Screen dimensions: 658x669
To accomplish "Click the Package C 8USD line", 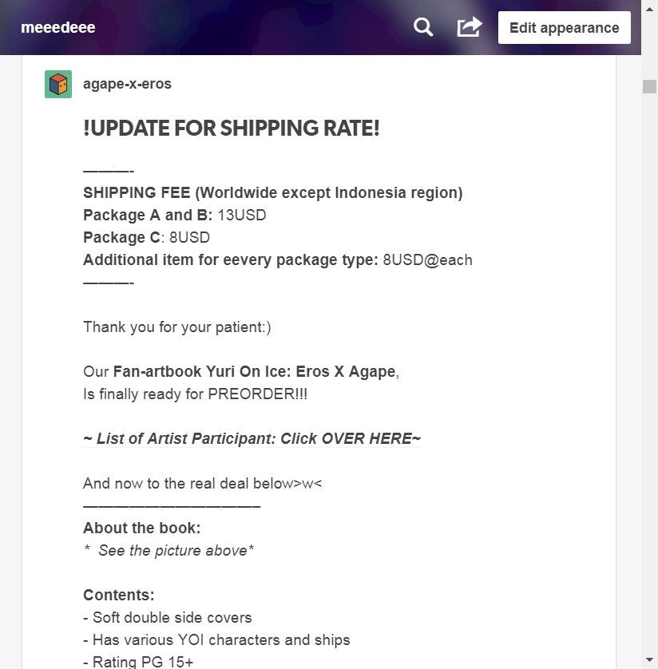I will click(146, 237).
